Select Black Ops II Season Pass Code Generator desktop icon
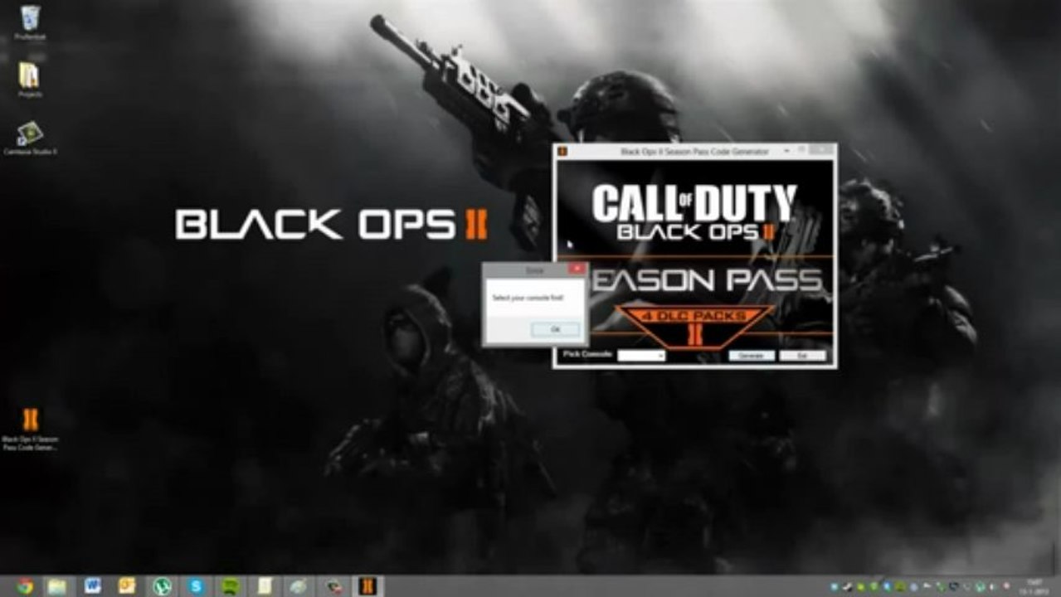 (30, 429)
